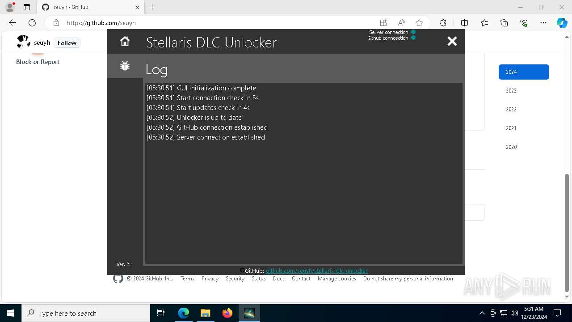Screen dimensions: 572x322
Task: Open File Explorer from the taskbar
Action: click(x=205, y=313)
